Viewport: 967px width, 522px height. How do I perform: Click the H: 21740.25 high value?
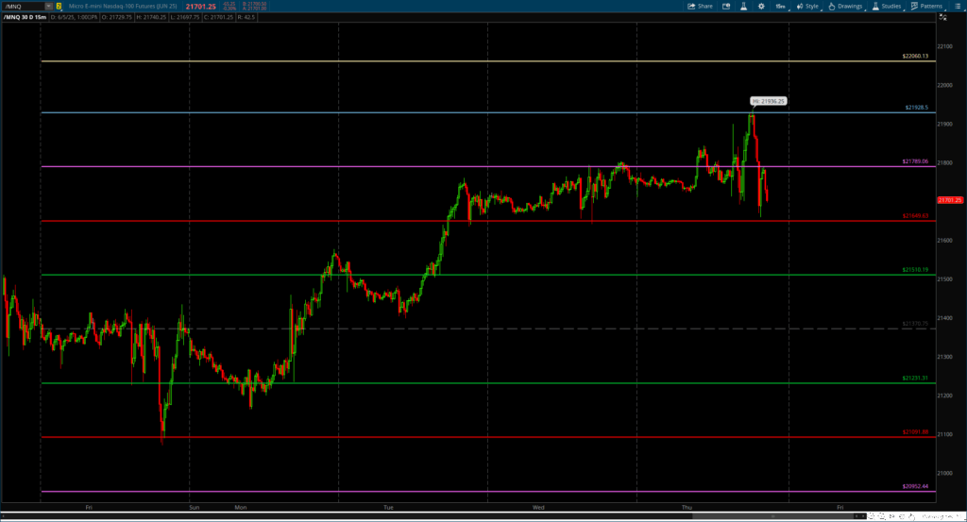pos(151,17)
